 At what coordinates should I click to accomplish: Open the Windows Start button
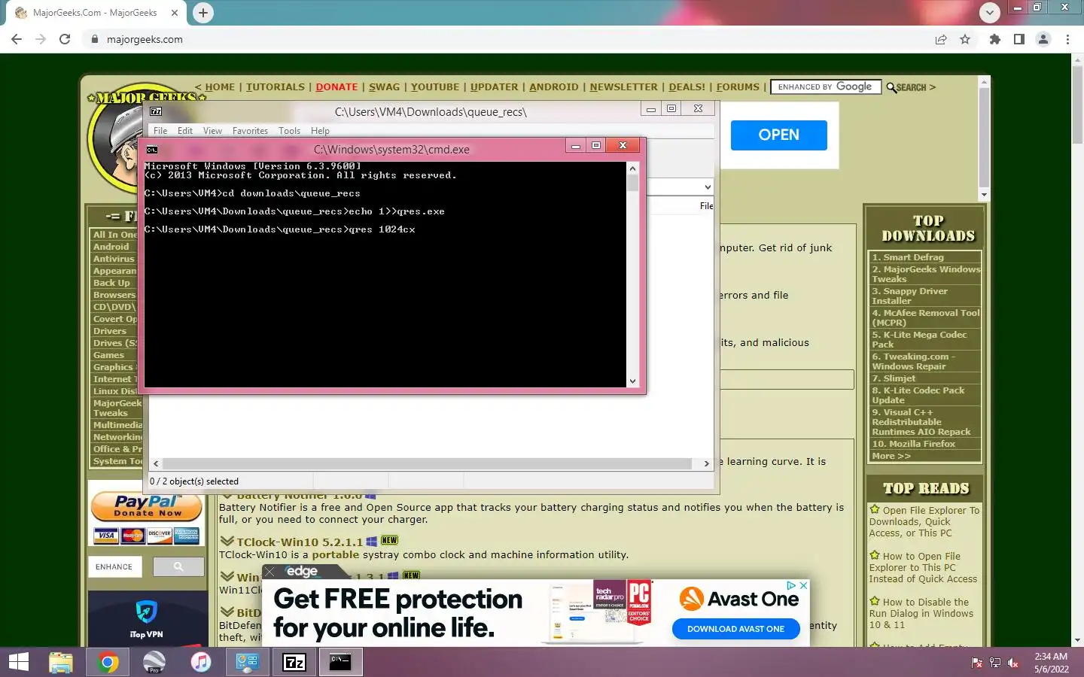(18, 662)
